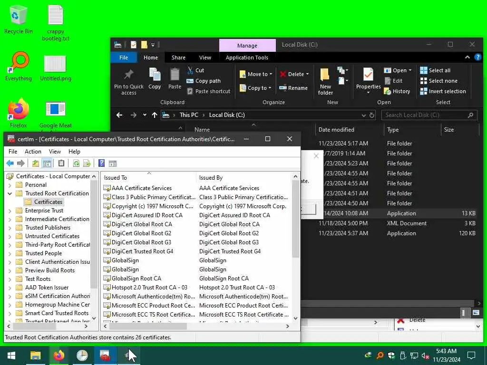Collapse the Trusted Root Certification node
Image resolution: width=487 pixels, height=365 pixels.
pos(10,194)
